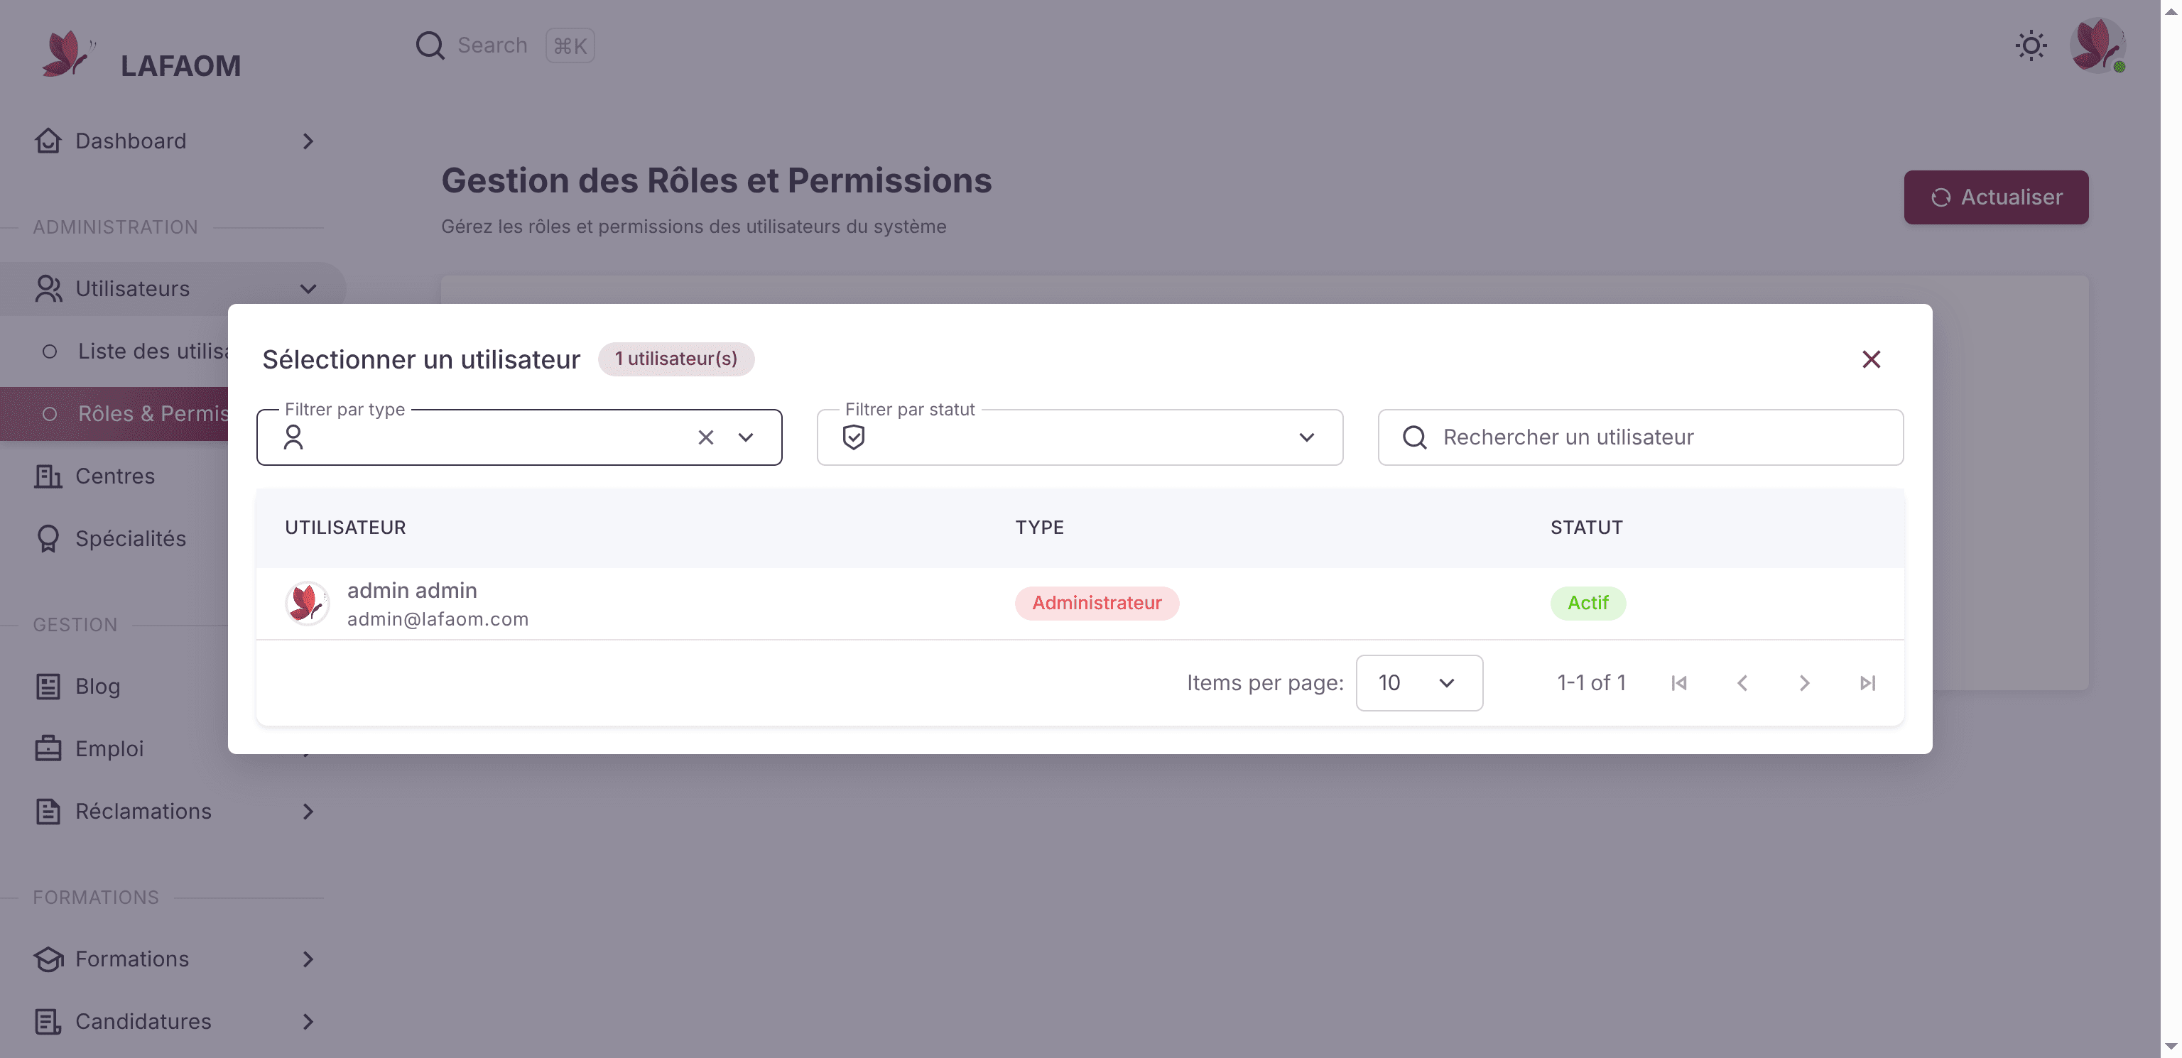Image resolution: width=2182 pixels, height=1058 pixels.
Task: Click the Actif status badge
Action: point(1587,603)
